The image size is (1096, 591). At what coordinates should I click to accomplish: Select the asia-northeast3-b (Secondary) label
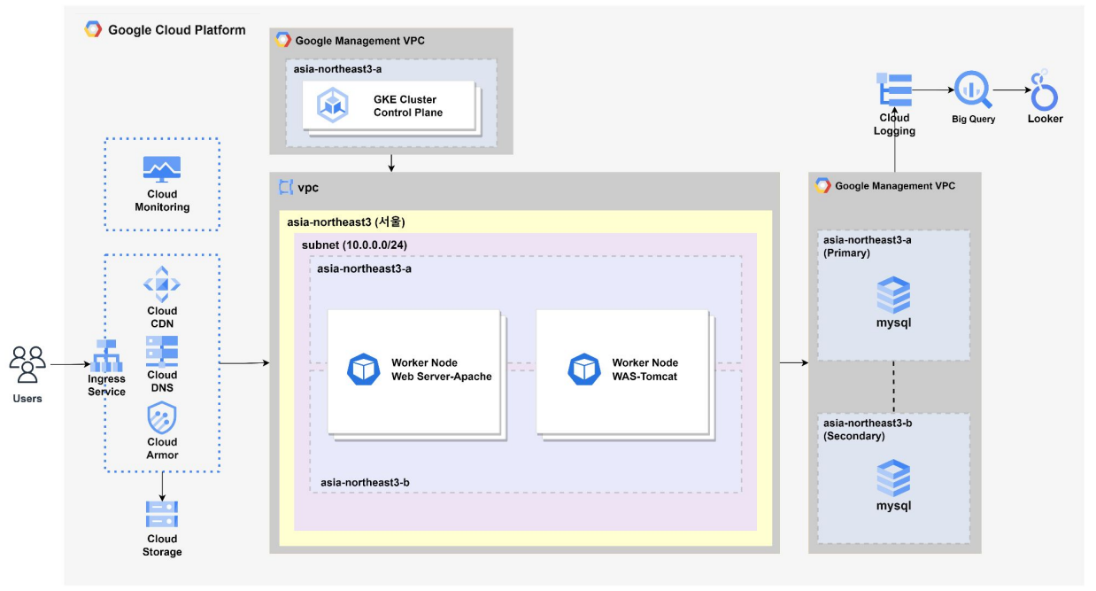coord(868,429)
